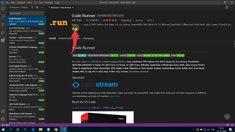This screenshot has width=235, height=132.
Task: Switch to the Feature Contributions tab
Action: (x=69, y=38)
